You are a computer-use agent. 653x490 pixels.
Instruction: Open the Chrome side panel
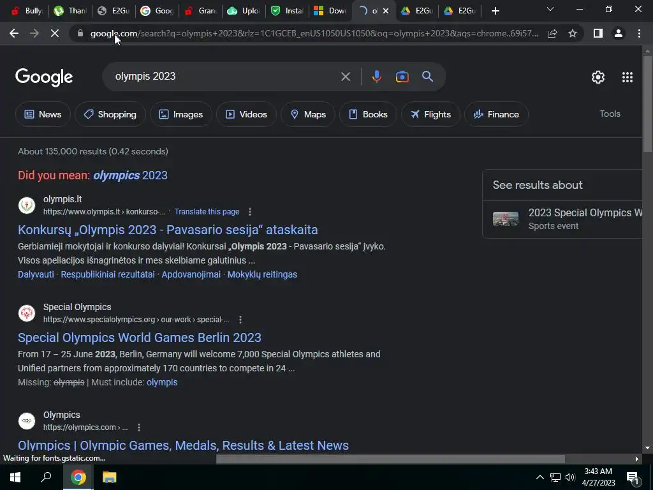point(598,33)
